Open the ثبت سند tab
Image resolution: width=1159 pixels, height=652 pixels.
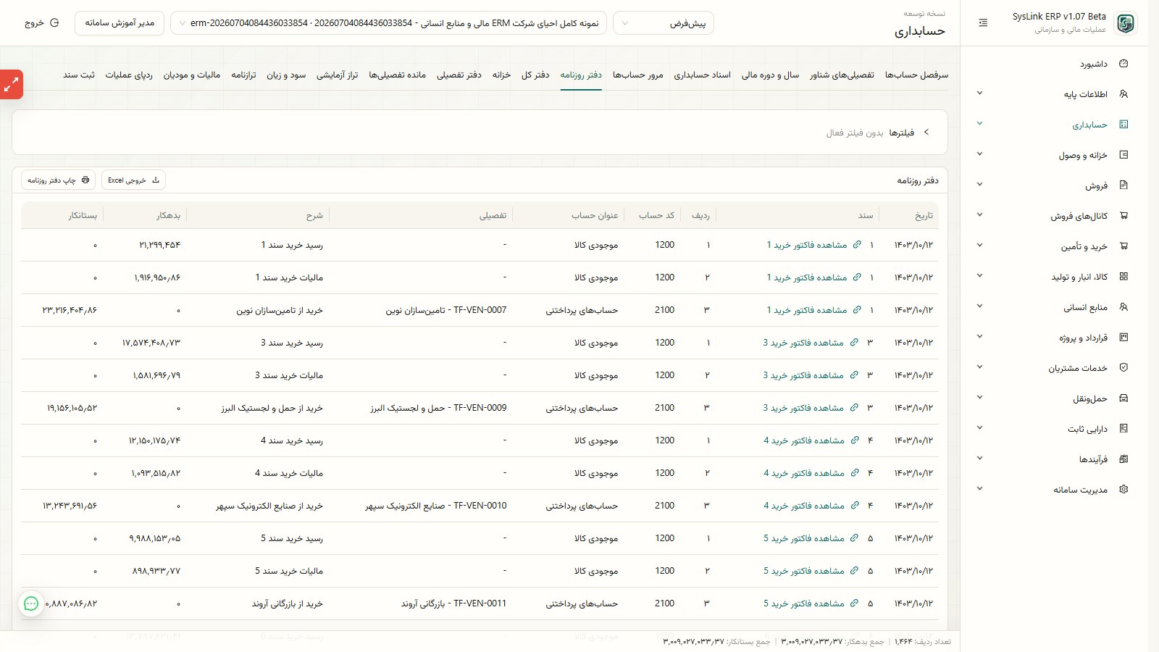[x=79, y=75]
